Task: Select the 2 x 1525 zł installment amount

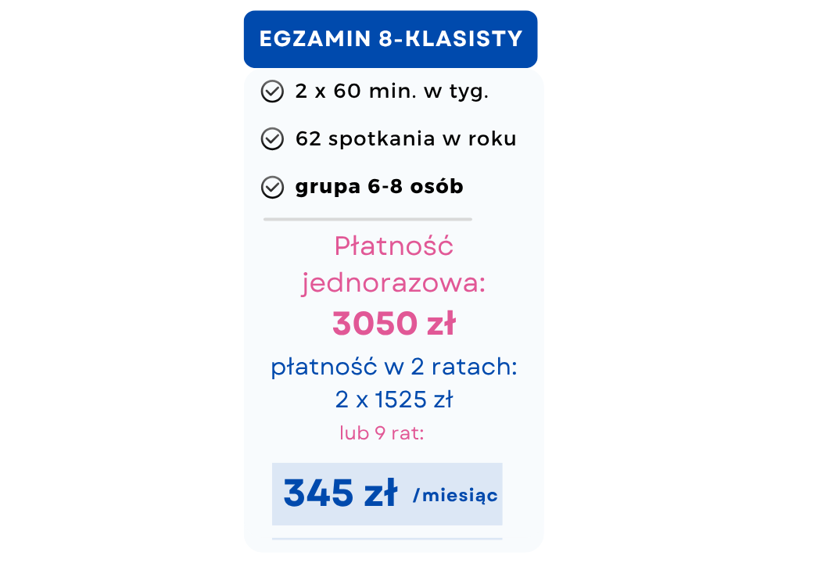Action: [394, 400]
